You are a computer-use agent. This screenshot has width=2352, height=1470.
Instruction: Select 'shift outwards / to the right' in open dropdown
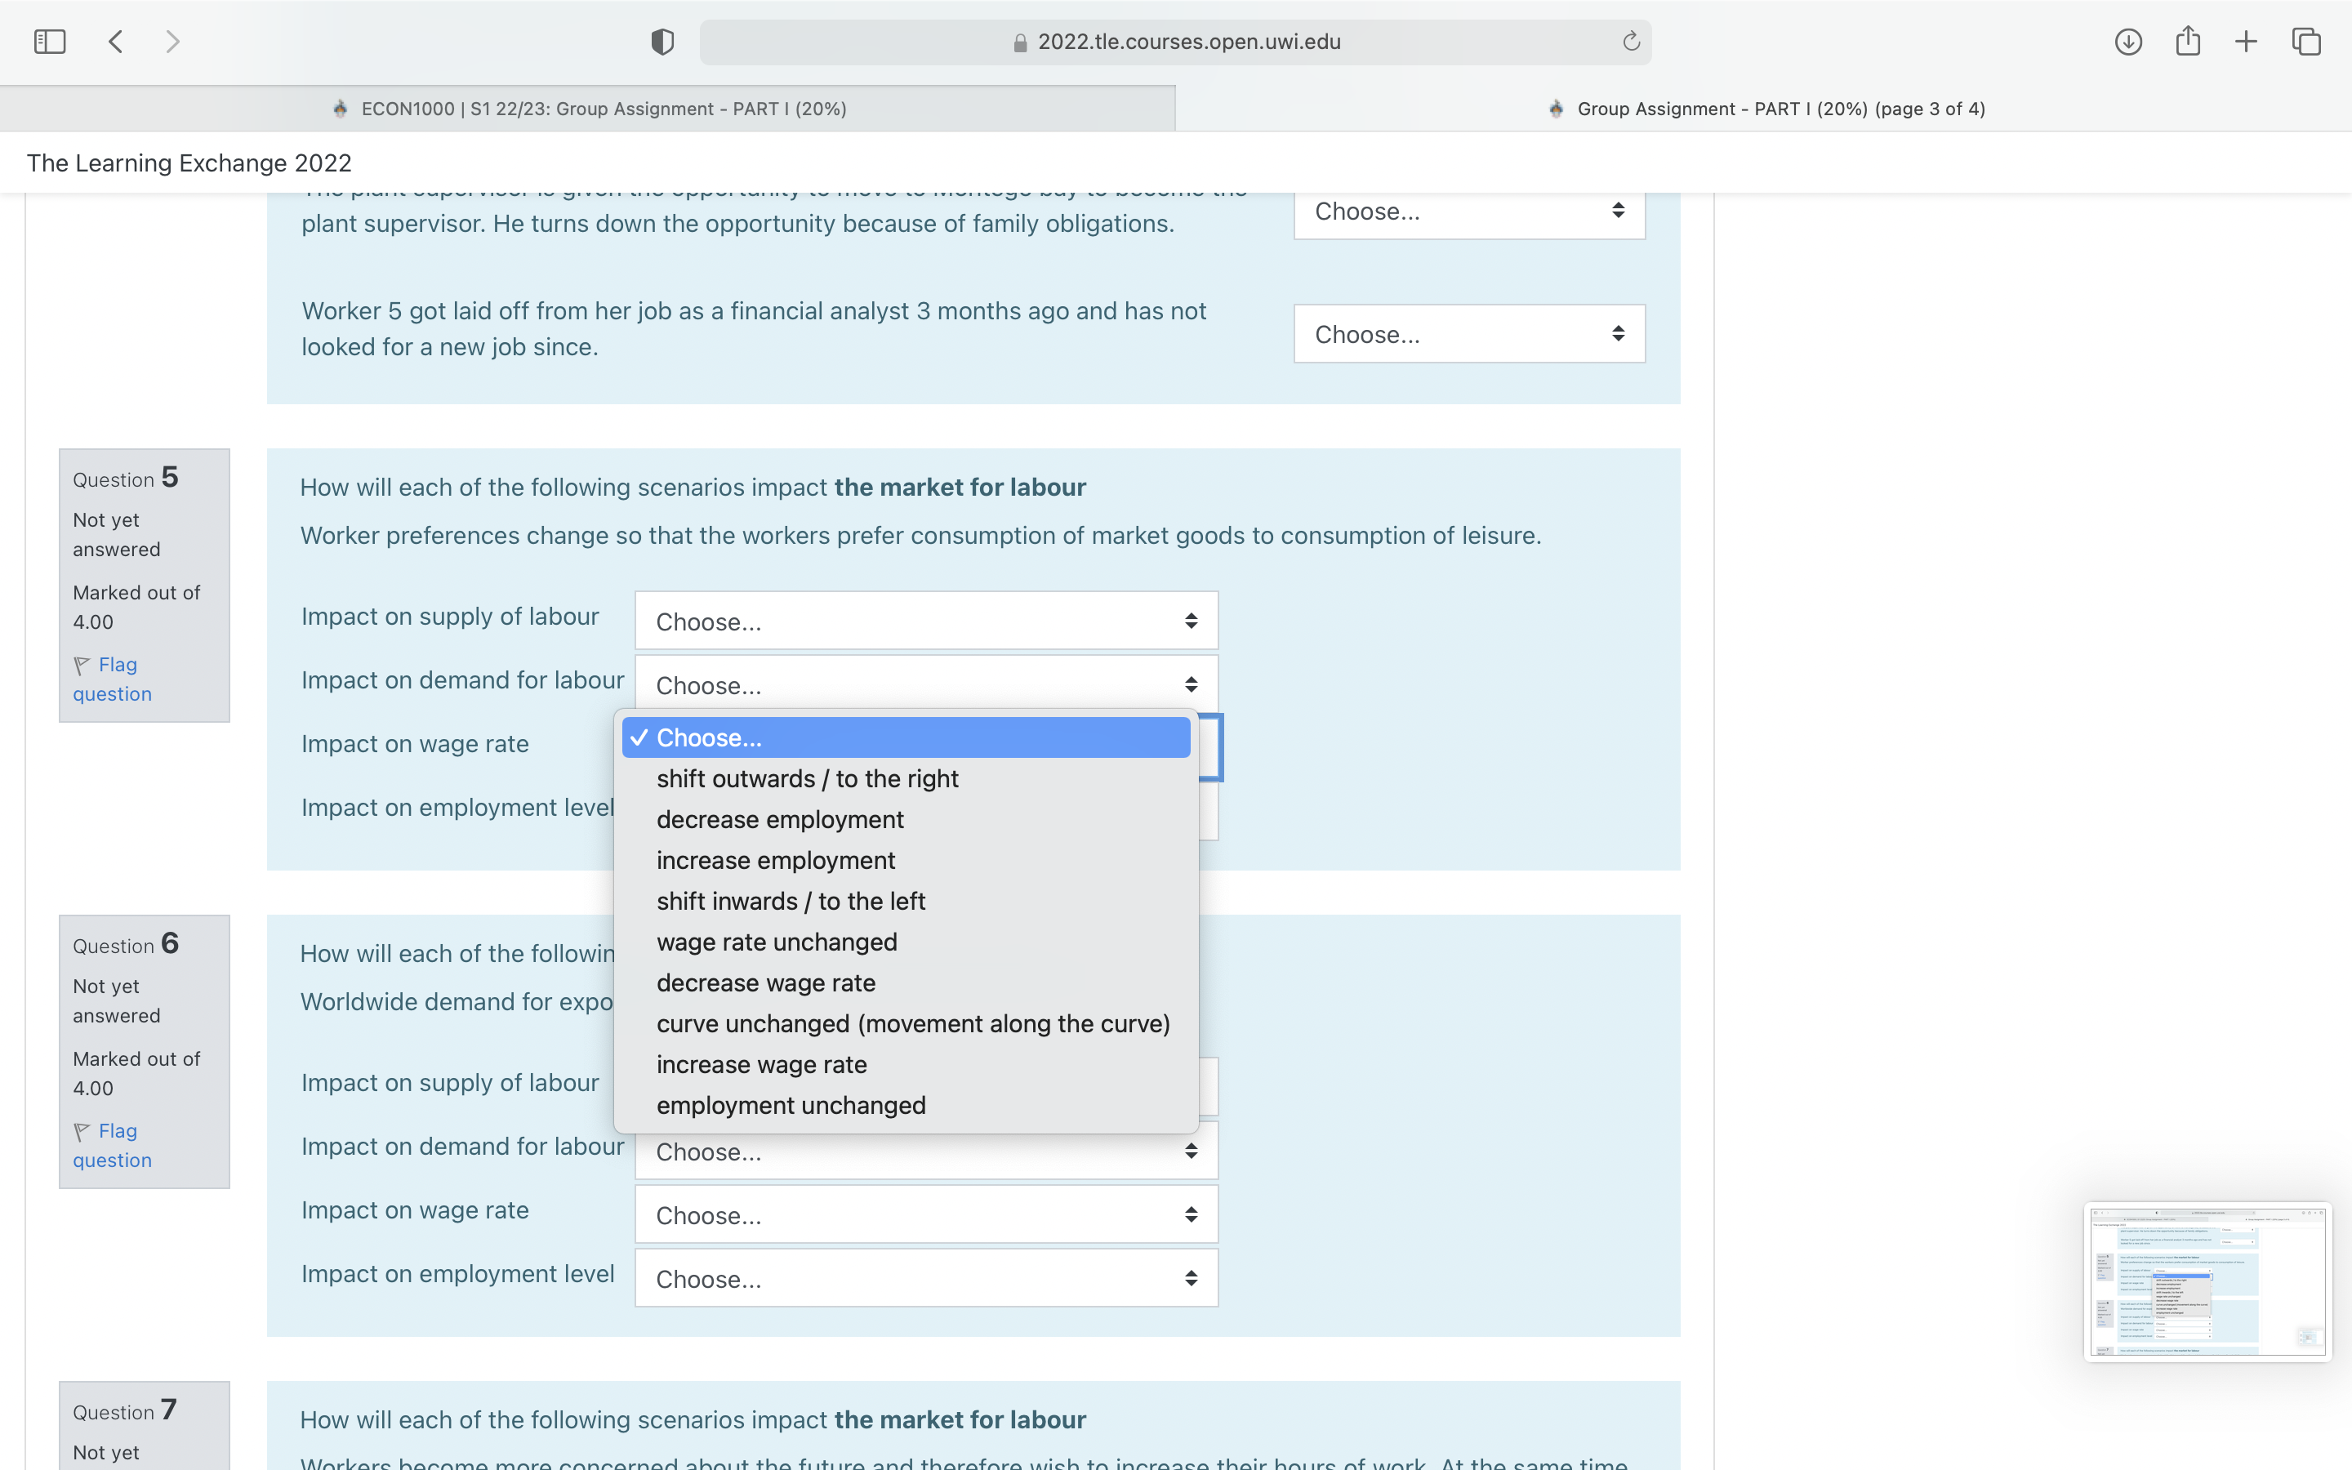coord(808,777)
